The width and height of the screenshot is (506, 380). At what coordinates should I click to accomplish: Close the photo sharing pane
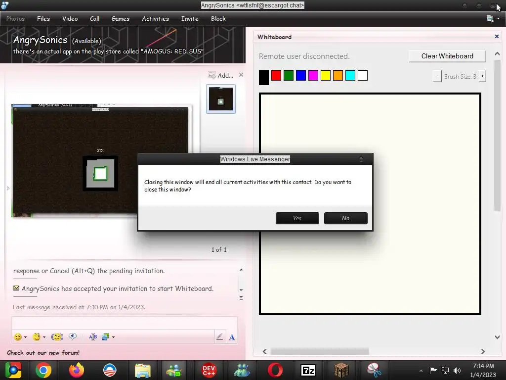[x=241, y=75]
